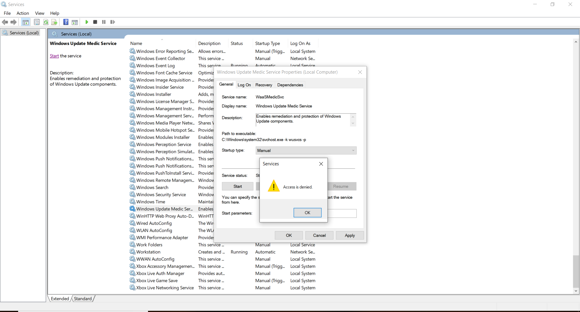Sort by the Name column header

[162, 43]
